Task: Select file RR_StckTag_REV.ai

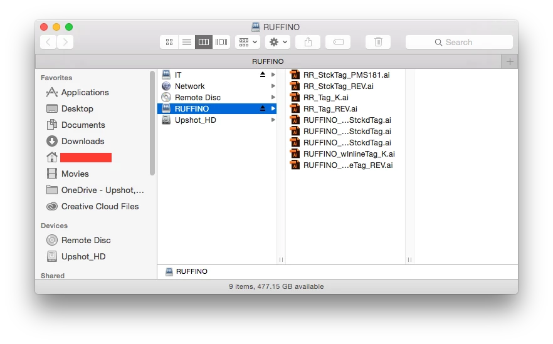Action: click(x=338, y=86)
